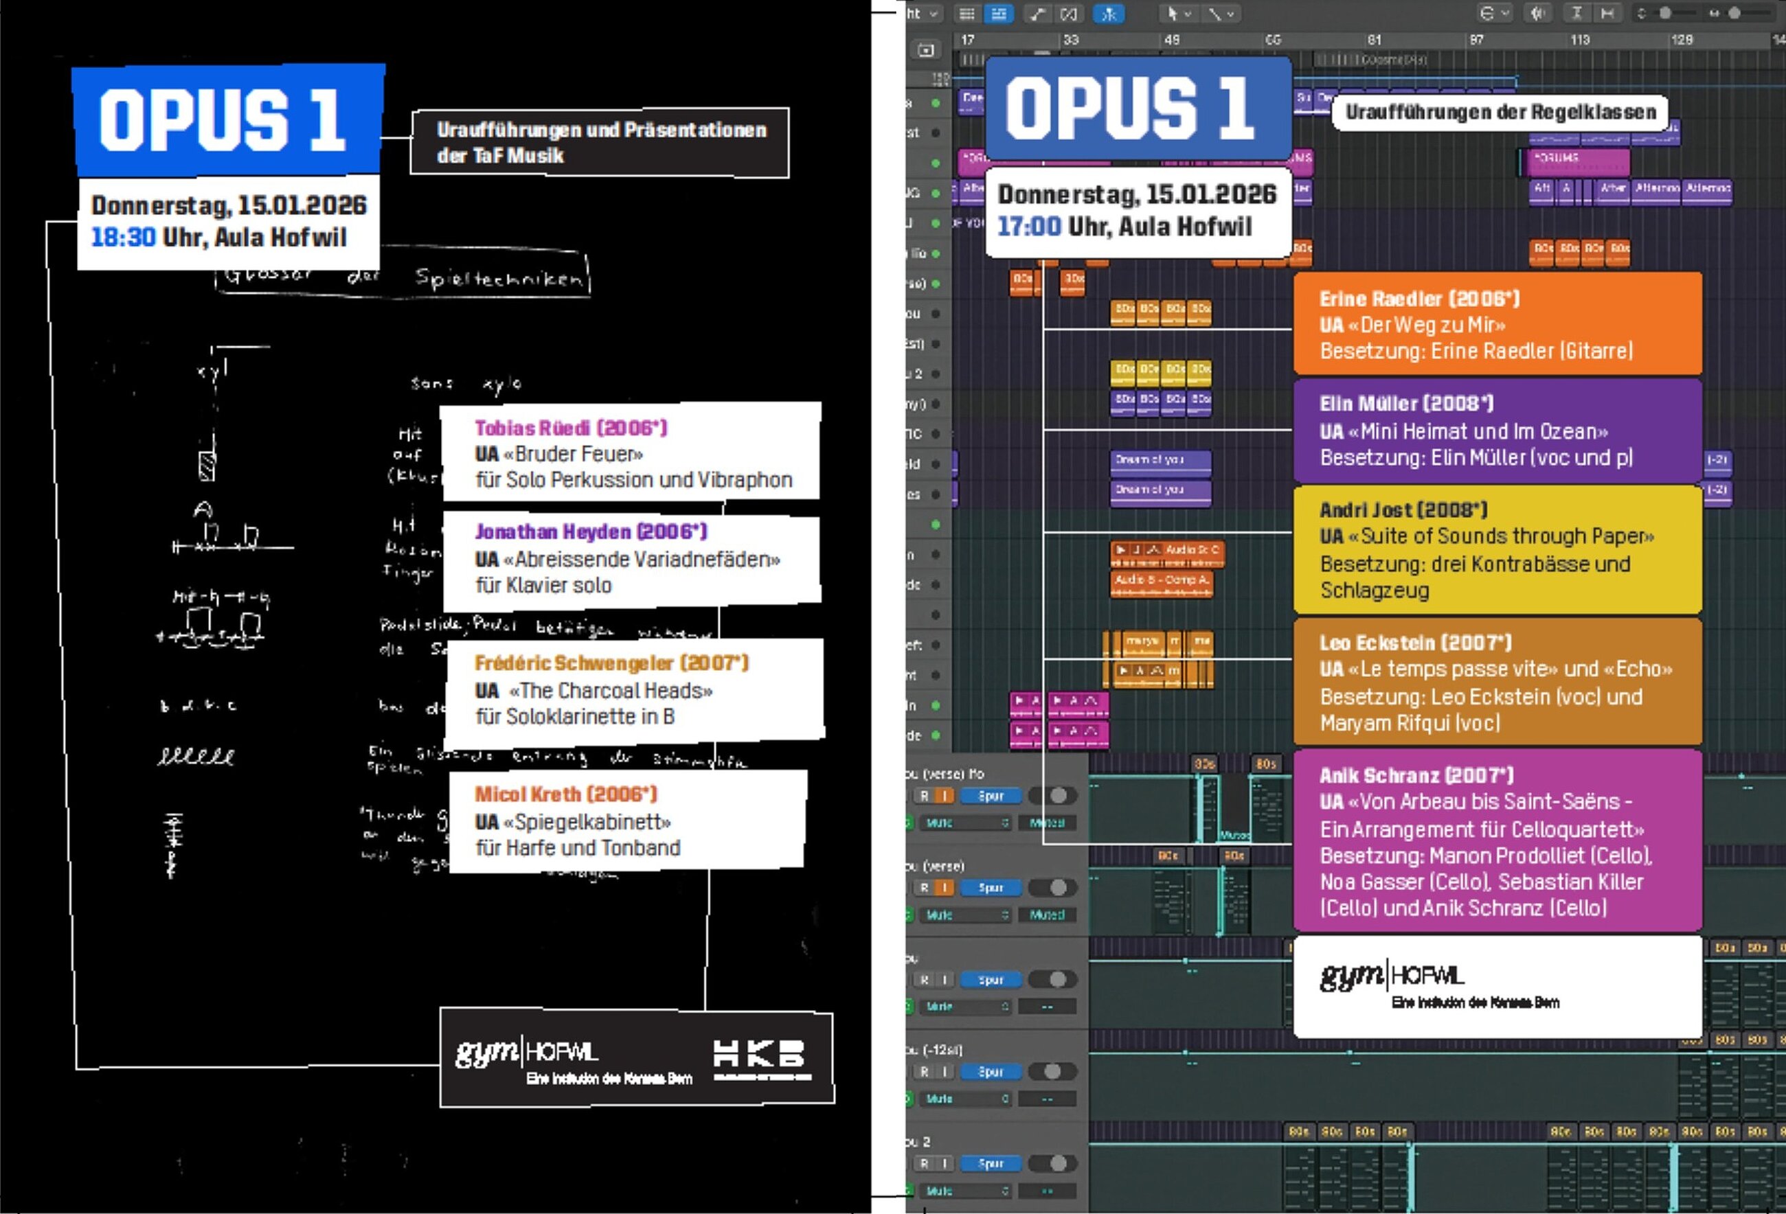This screenshot has width=1786, height=1214.
Task: Click the Flex show/hide icon
Action: point(1069,14)
